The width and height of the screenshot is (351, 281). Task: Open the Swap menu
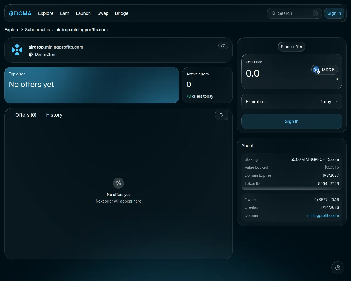[103, 13]
